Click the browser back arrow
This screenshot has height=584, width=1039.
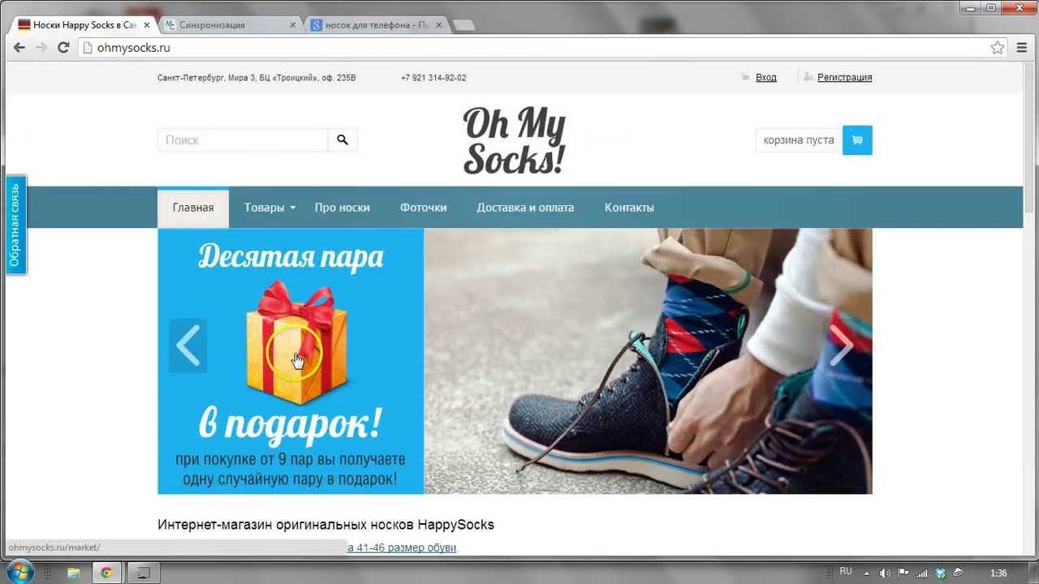tap(19, 48)
